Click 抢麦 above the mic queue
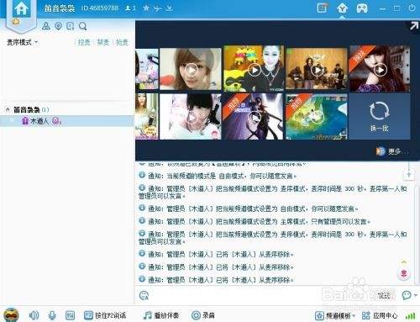This screenshot has width=420, height=322. click(x=122, y=42)
